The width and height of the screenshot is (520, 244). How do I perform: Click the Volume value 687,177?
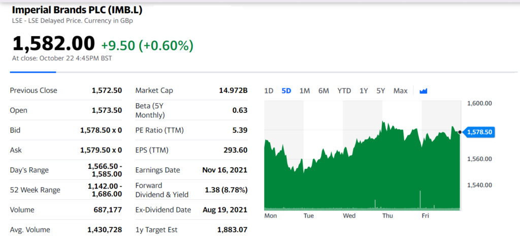[108, 210]
